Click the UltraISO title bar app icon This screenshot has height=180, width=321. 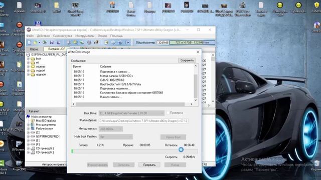pos(29,30)
